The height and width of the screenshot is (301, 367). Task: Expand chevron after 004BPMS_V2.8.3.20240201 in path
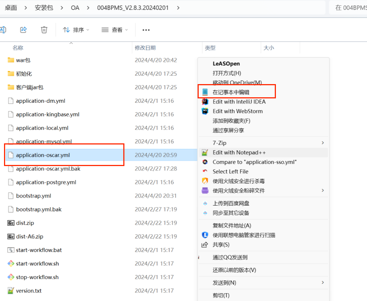(x=178, y=8)
